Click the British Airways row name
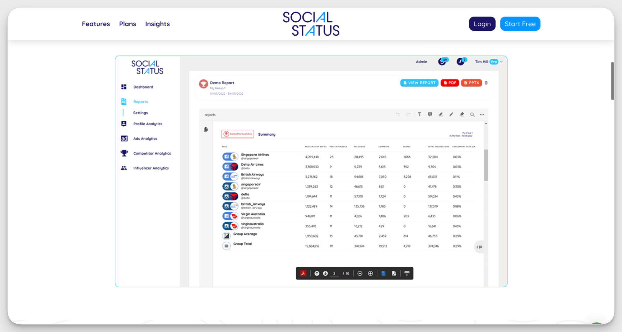Screen dimensions: 622x332 click(252, 174)
